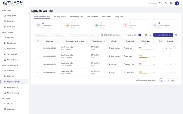The height and width of the screenshot is (114, 183).
Task: Click the Thiếu NVL status tag
Action: [129, 72]
